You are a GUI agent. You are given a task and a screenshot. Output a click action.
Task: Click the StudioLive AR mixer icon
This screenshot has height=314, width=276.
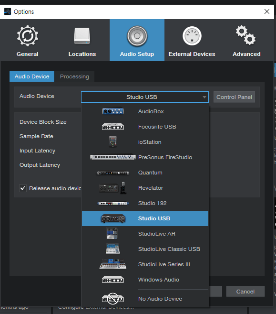pos(112,234)
